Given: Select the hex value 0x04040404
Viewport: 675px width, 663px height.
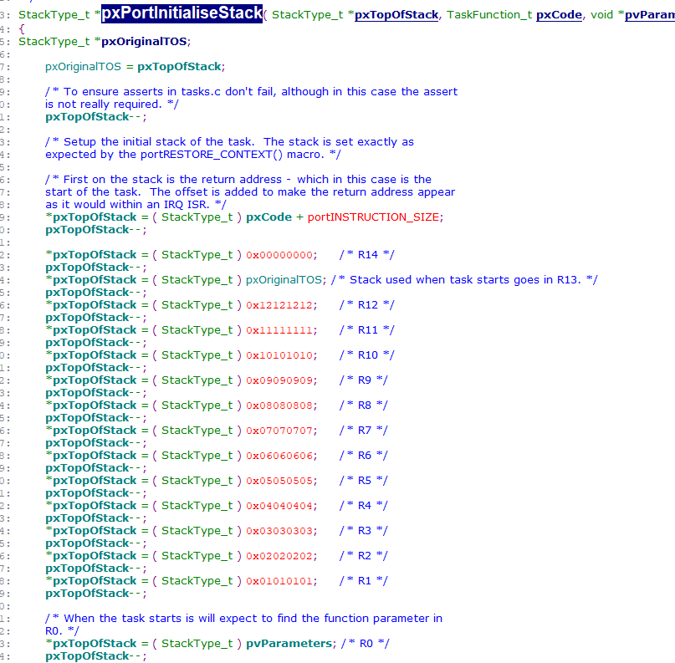Looking at the screenshot, I should (279, 506).
